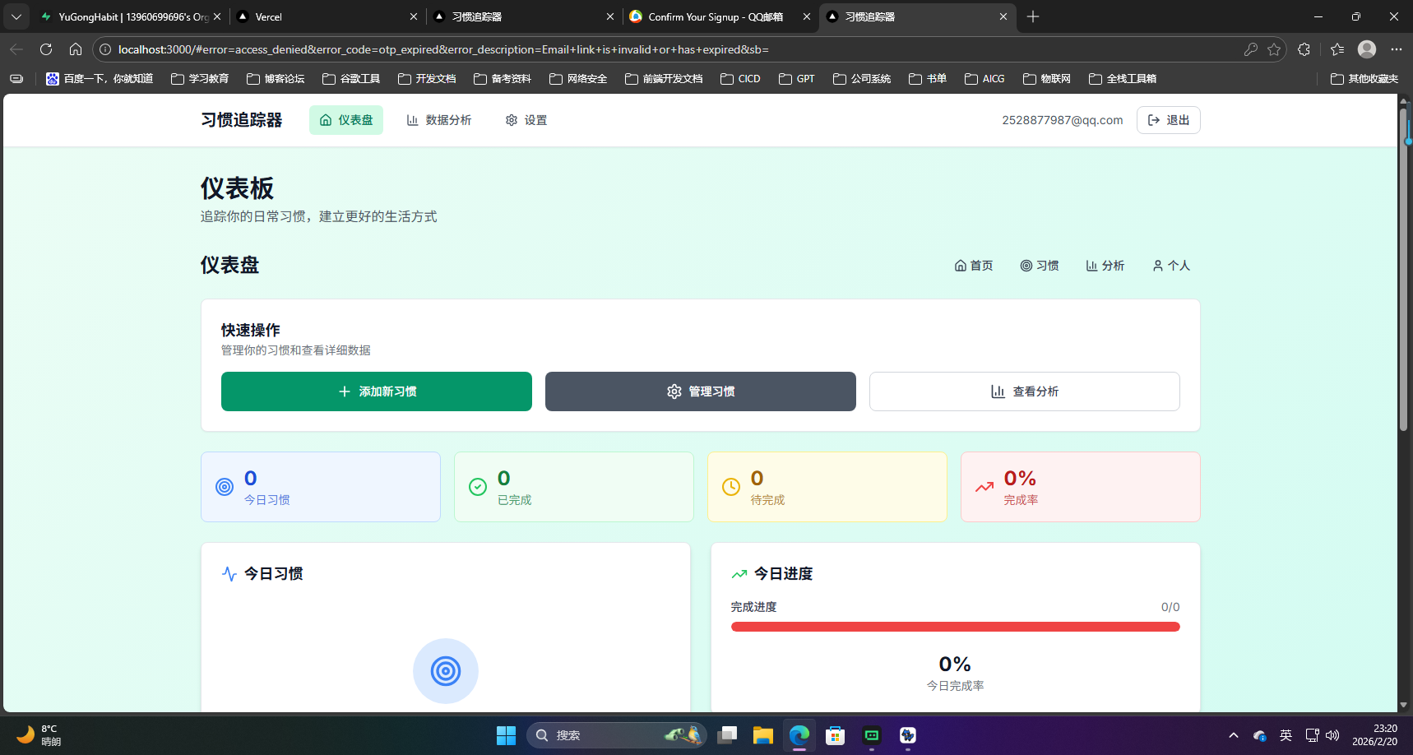Screen dimensions: 1413x755
Task: Open 数据分析 via its chart icon
Action: [x=414, y=120]
